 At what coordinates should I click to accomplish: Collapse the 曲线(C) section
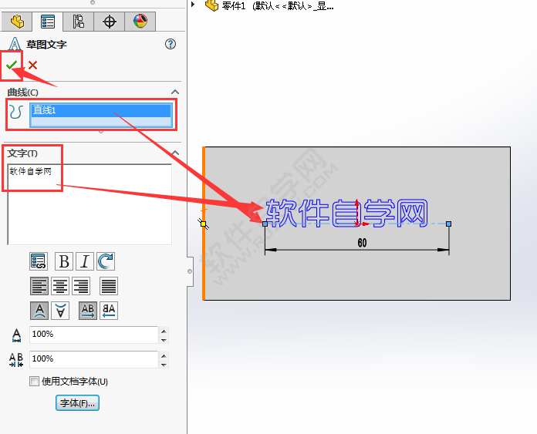[x=175, y=92]
